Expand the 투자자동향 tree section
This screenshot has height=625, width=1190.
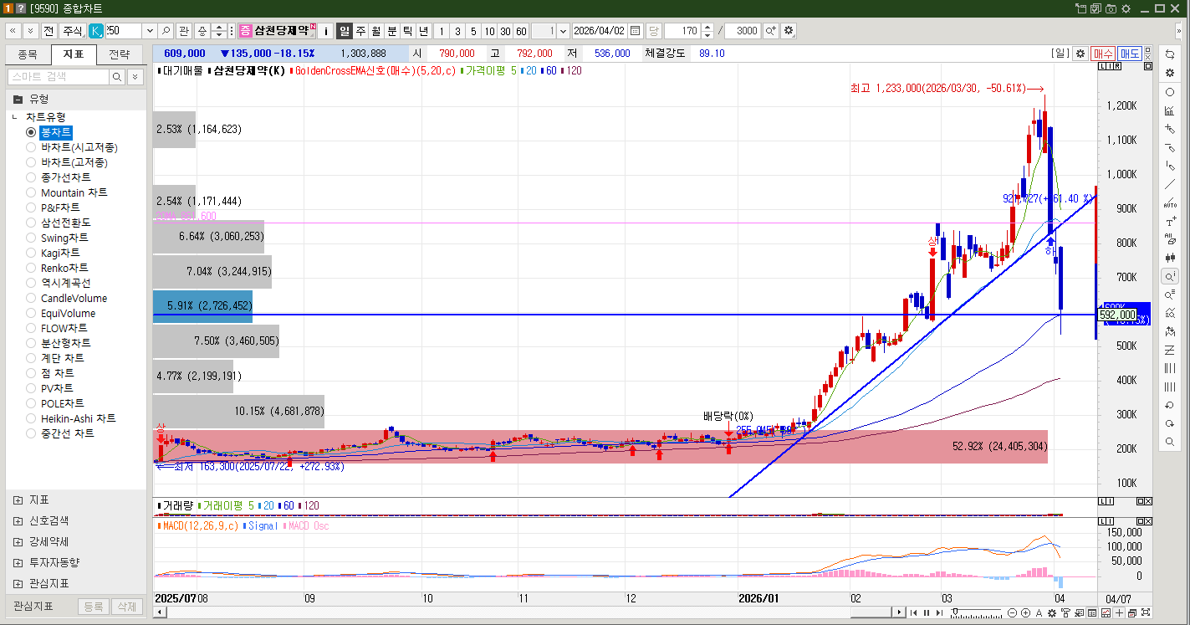[18, 562]
